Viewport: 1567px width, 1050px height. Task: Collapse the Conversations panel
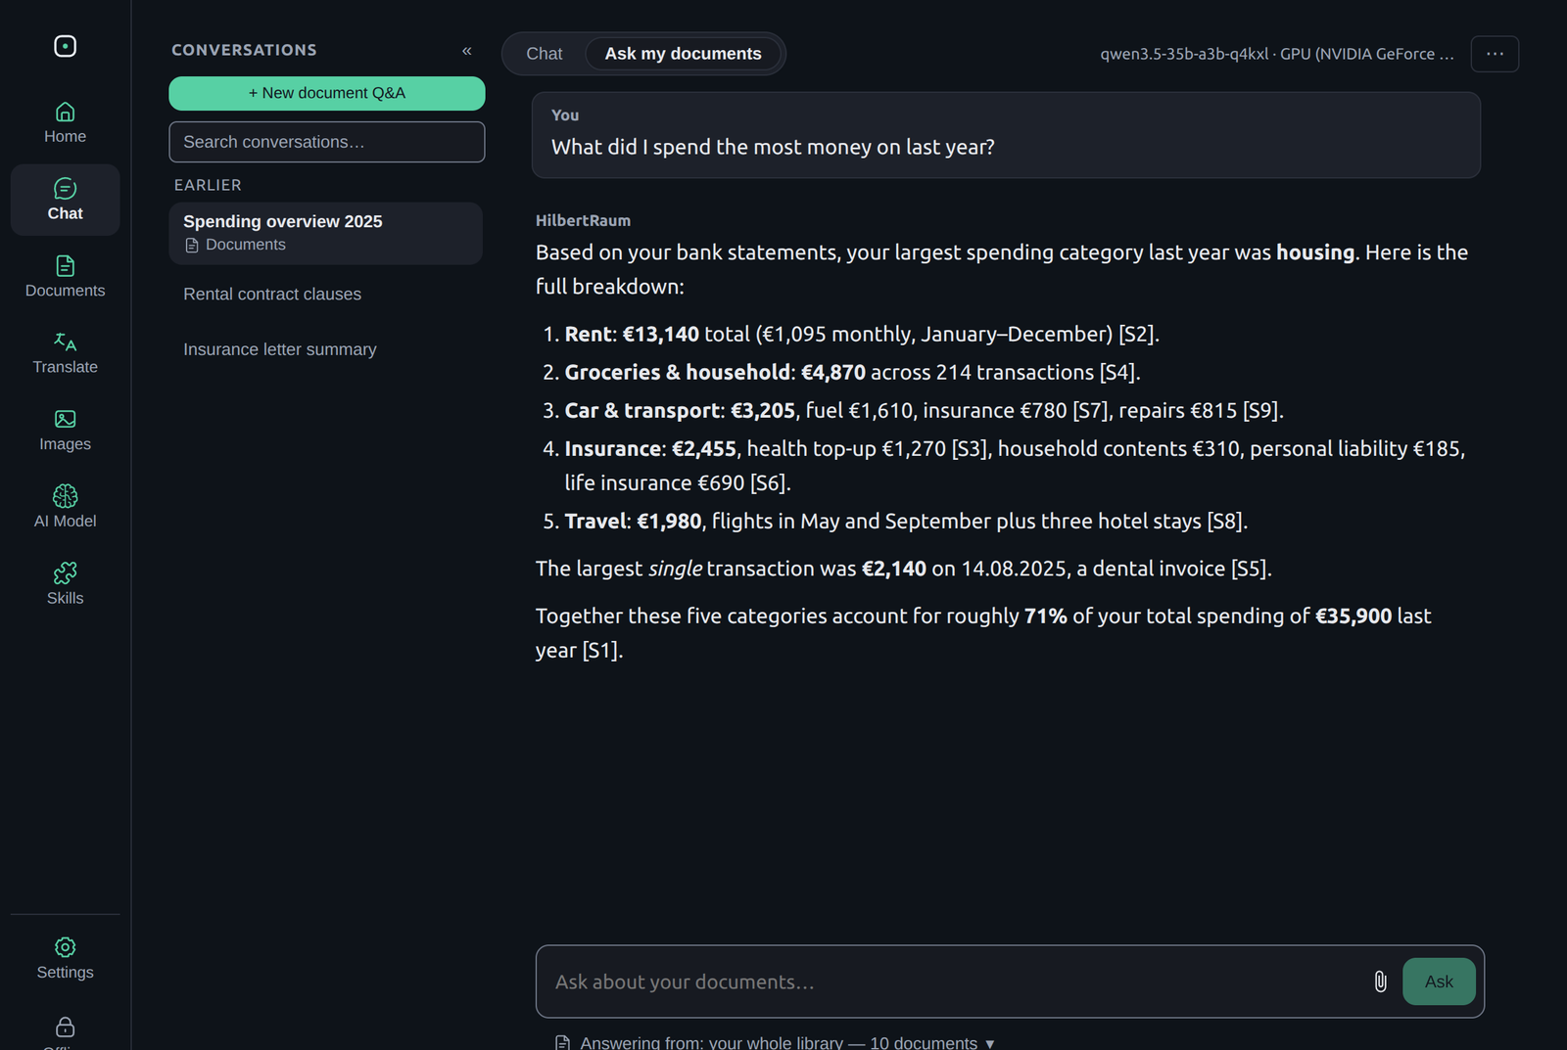(x=467, y=51)
